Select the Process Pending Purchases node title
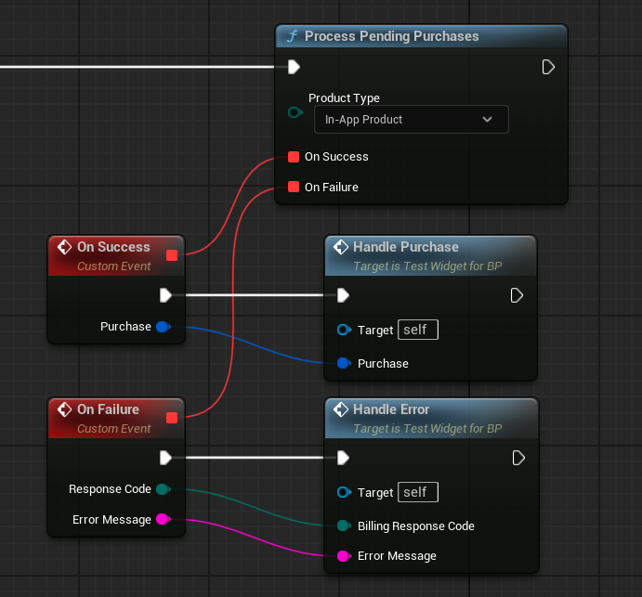The height and width of the screenshot is (597, 642). pyautogui.click(x=391, y=36)
